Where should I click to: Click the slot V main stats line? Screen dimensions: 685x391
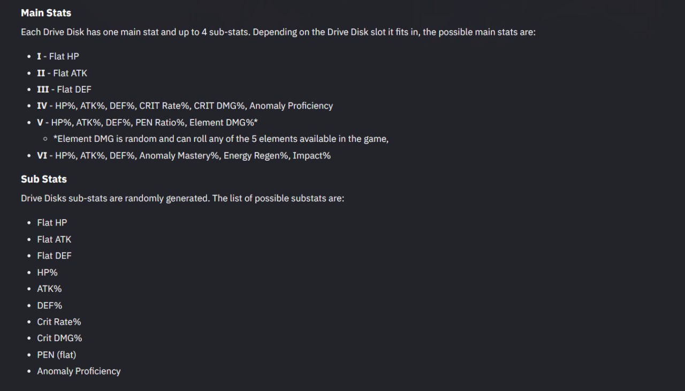pyautogui.click(x=148, y=123)
